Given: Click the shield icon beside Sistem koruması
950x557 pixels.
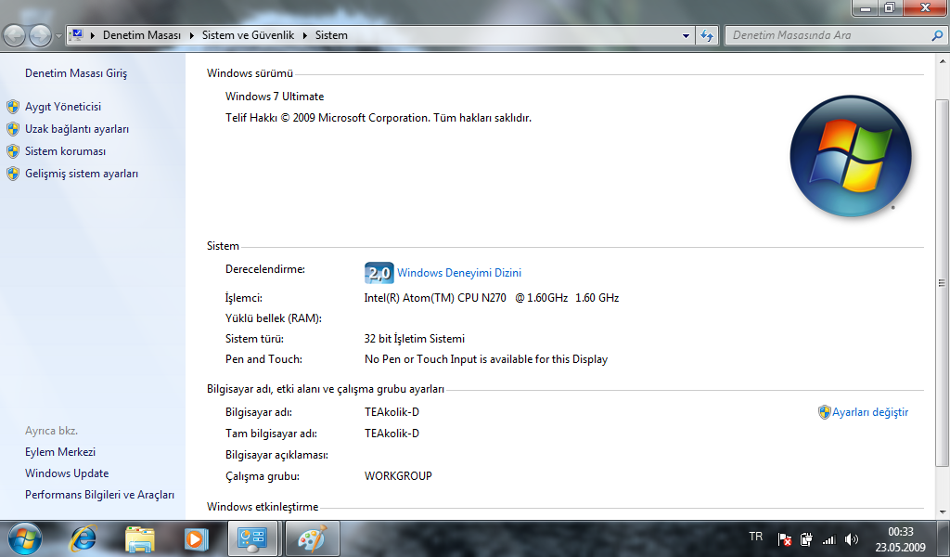Looking at the screenshot, I should click(13, 151).
